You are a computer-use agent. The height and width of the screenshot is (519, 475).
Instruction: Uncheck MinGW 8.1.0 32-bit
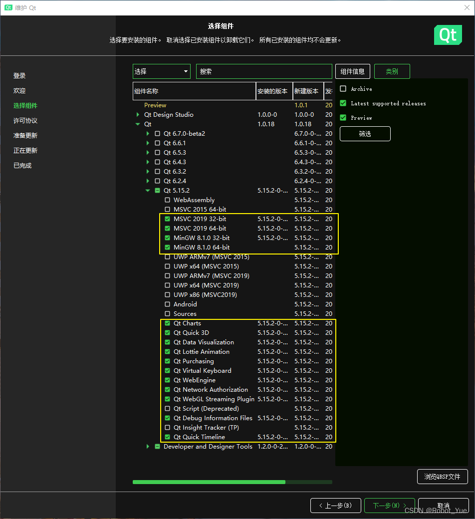pos(168,238)
